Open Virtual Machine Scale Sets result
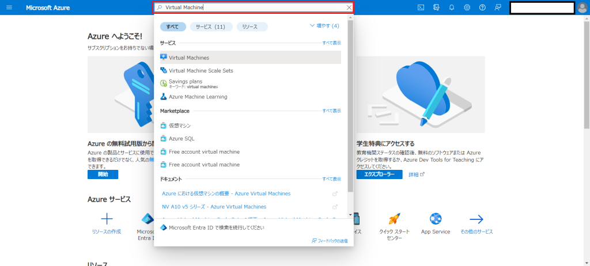 [x=251, y=70]
